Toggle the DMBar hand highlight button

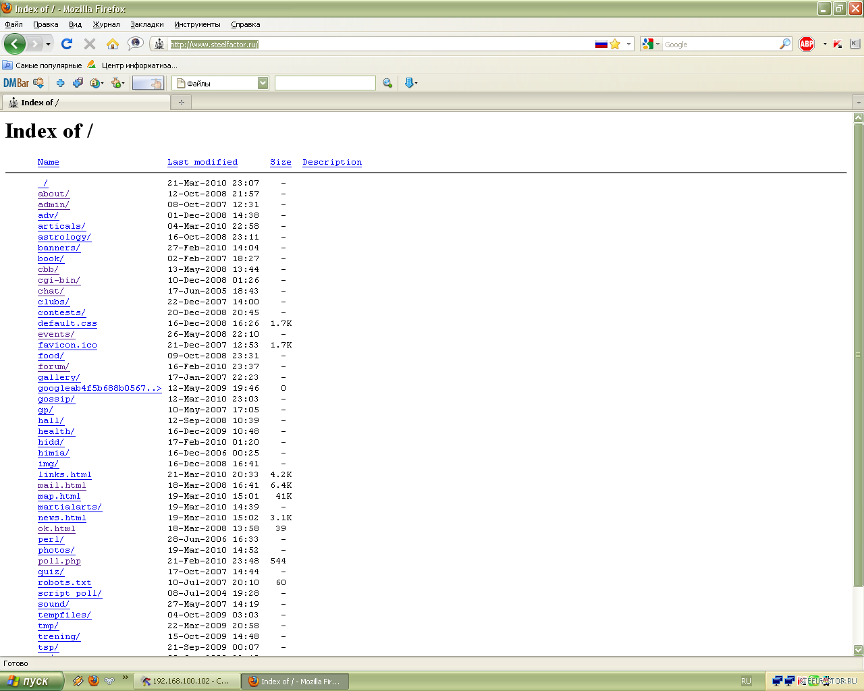pyautogui.click(x=148, y=83)
